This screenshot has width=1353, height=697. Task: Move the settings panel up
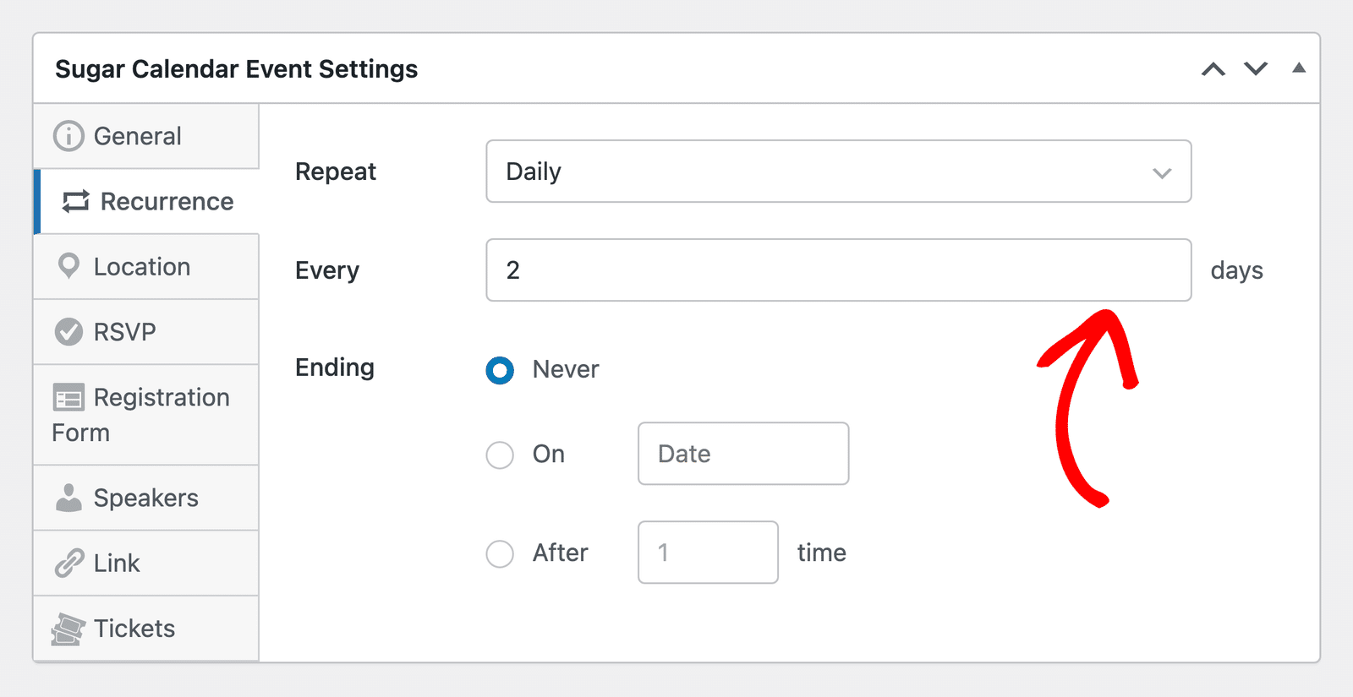point(1213,69)
